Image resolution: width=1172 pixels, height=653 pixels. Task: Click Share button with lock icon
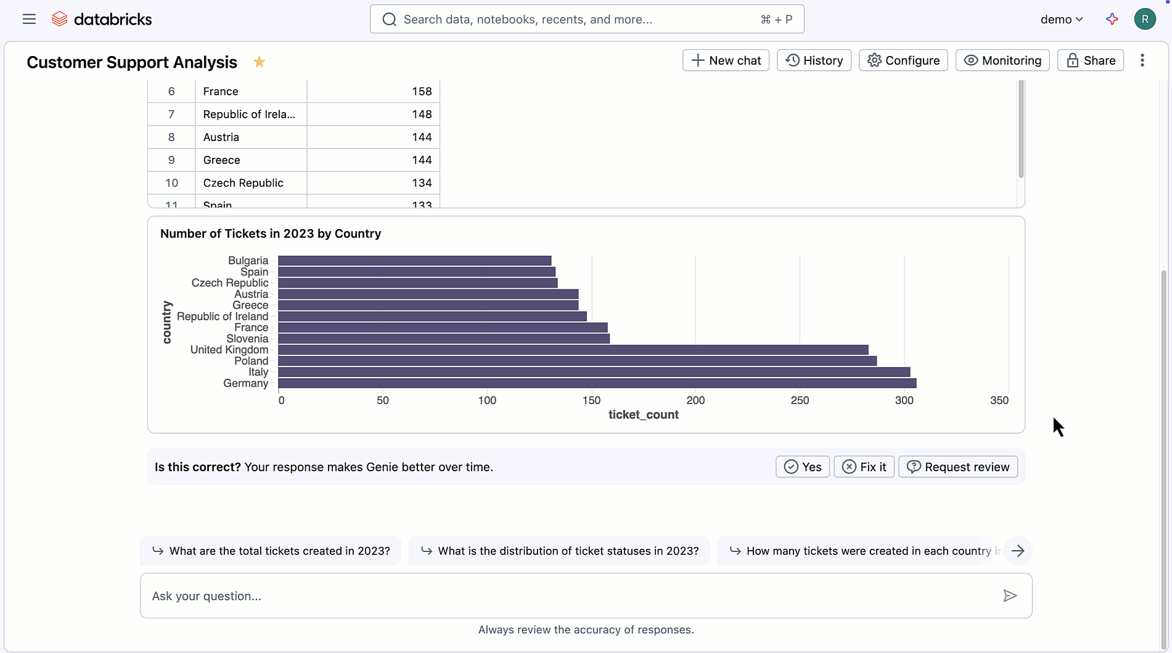1090,60
